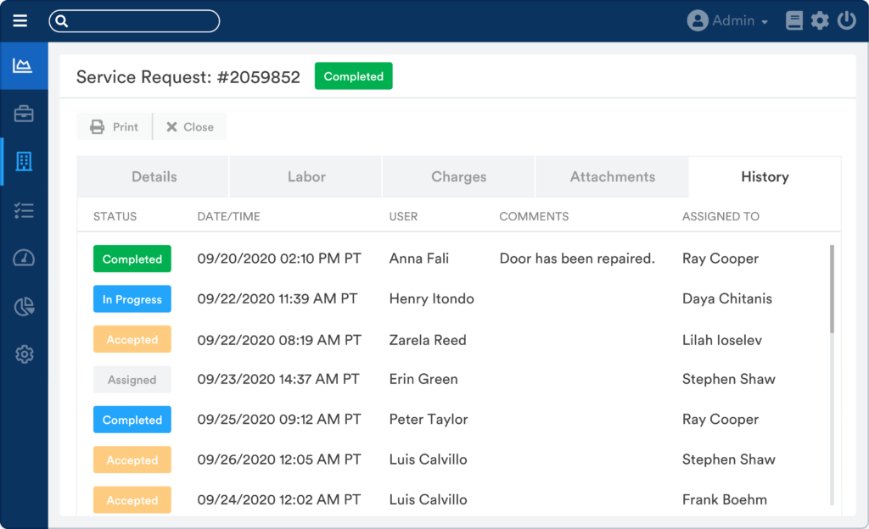This screenshot has width=869, height=529.
Task: Click the DATE/TIME column header
Action: pos(228,216)
